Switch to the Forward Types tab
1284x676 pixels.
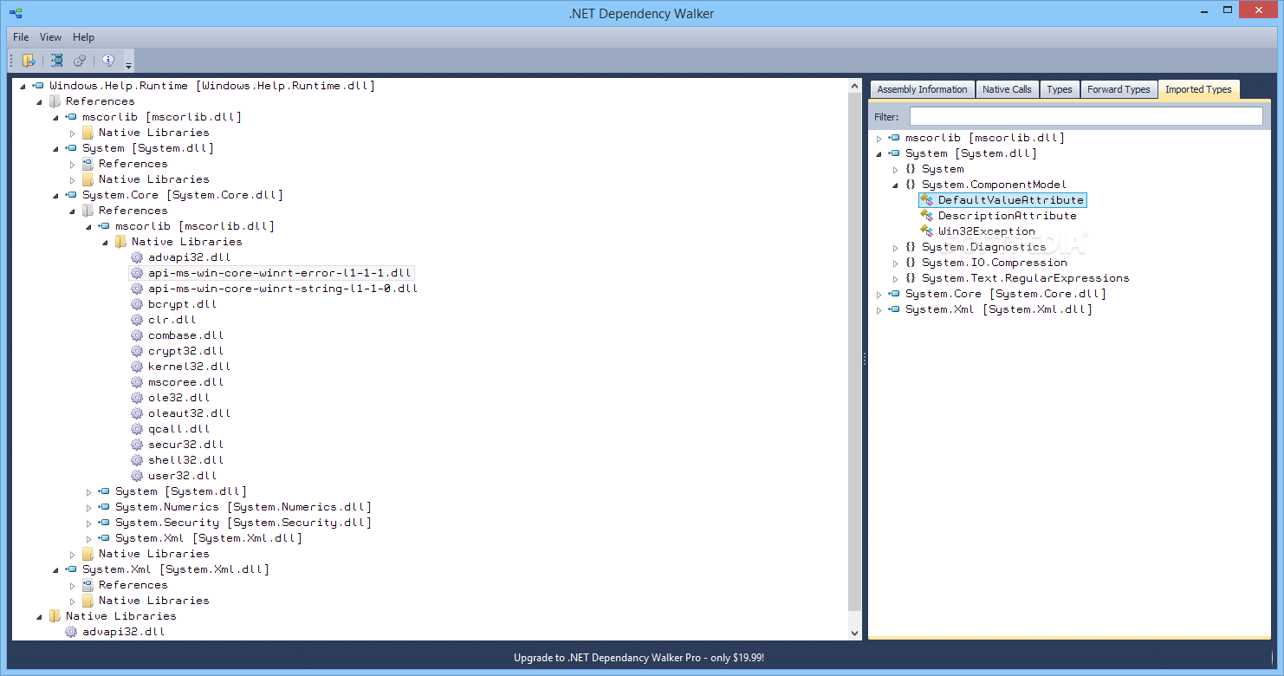click(x=1119, y=89)
